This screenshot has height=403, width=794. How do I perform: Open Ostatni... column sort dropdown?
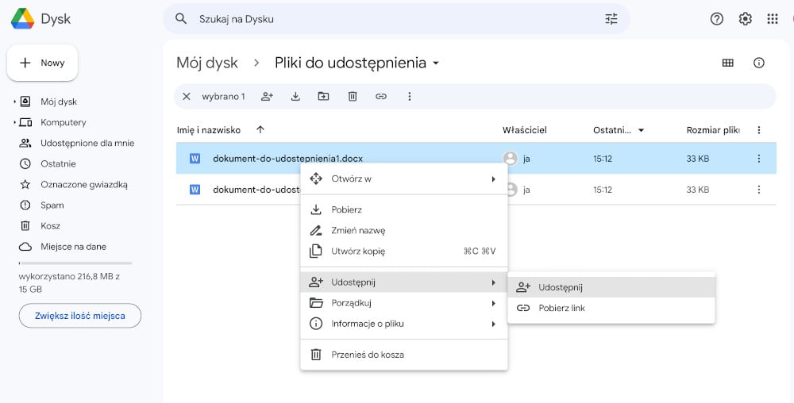(x=641, y=130)
